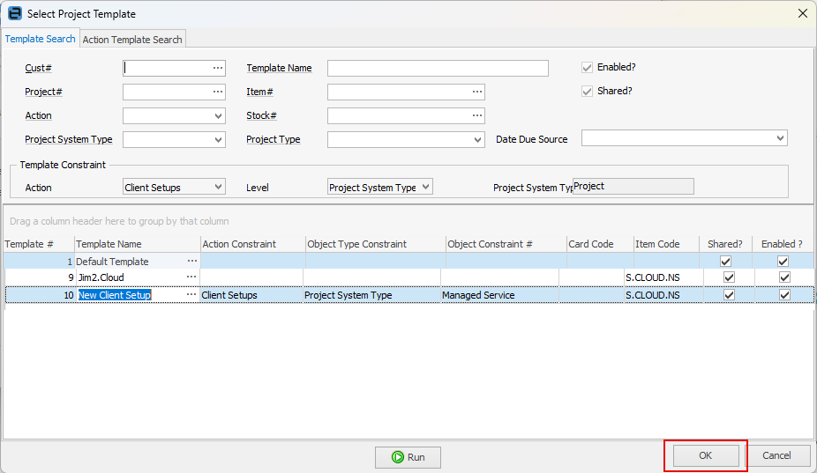Image resolution: width=817 pixels, height=473 pixels.
Task: Click the Shared? column header
Action: pos(725,244)
